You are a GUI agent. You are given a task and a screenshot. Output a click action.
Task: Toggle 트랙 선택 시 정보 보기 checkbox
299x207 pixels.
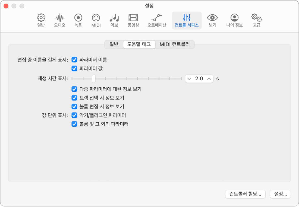tap(74, 98)
